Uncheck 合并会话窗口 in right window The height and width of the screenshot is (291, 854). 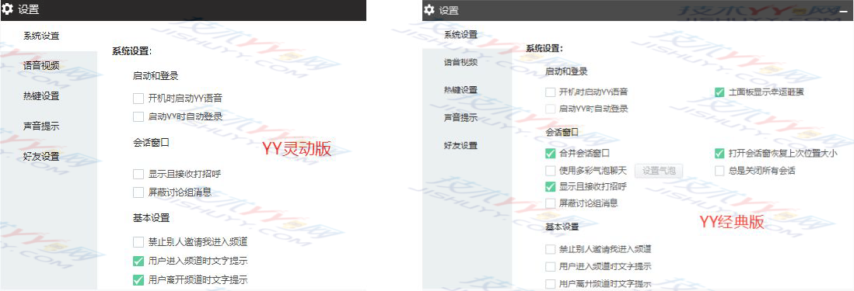click(x=550, y=154)
